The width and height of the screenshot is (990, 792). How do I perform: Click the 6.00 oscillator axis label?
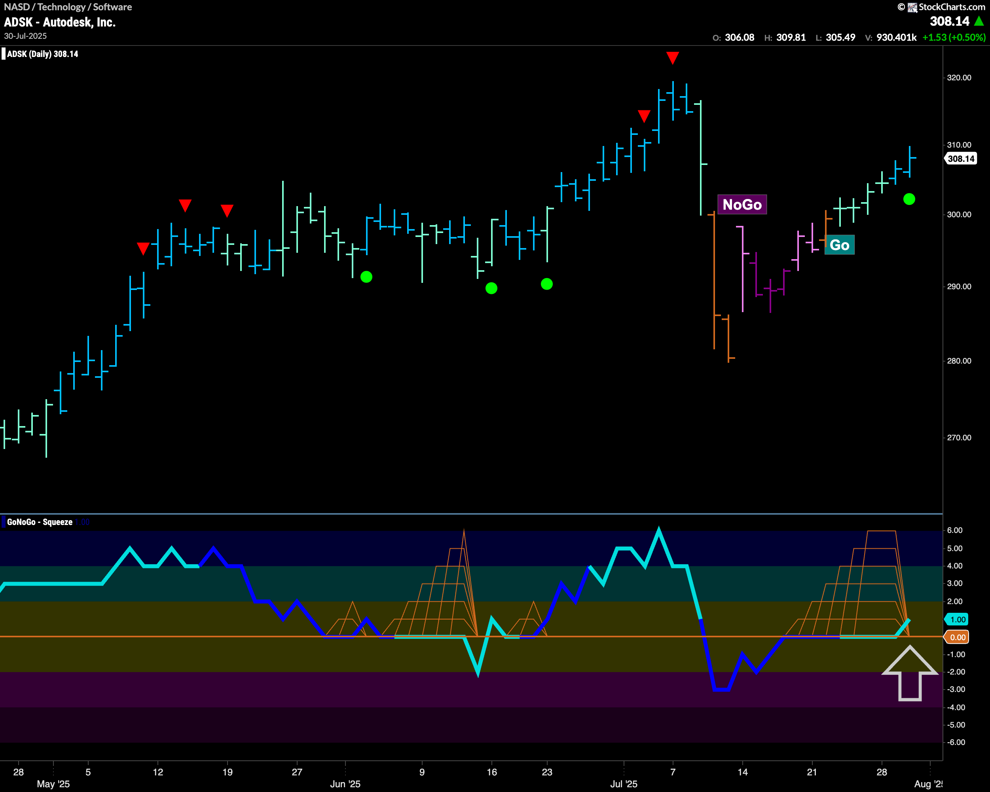click(955, 530)
